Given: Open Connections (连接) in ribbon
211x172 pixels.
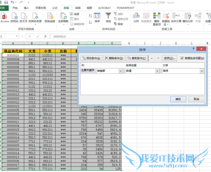Looking at the screenshot, I should tap(75, 14).
